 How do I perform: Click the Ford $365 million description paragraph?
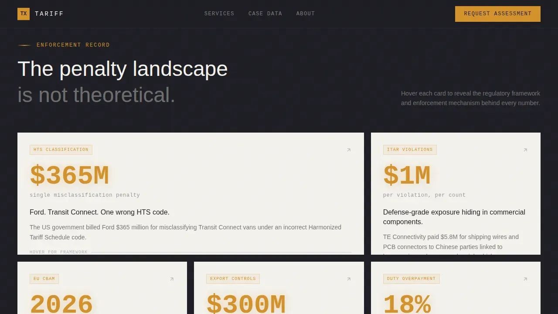186,232
